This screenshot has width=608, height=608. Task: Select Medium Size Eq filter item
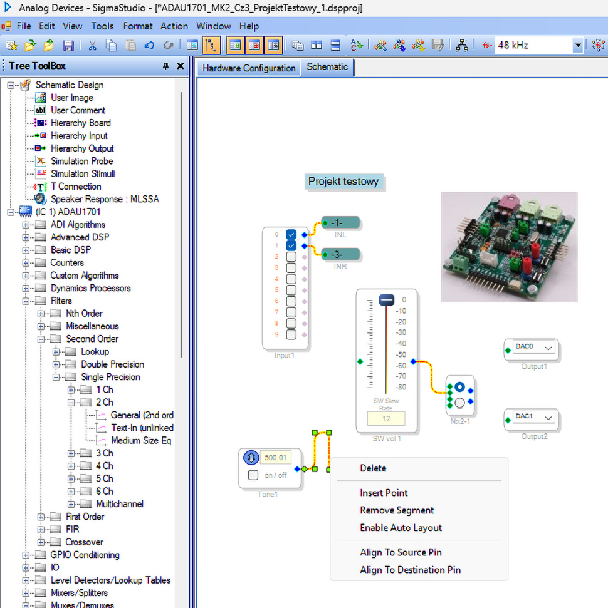point(140,440)
